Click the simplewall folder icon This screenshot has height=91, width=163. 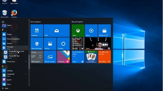tap(4, 75)
